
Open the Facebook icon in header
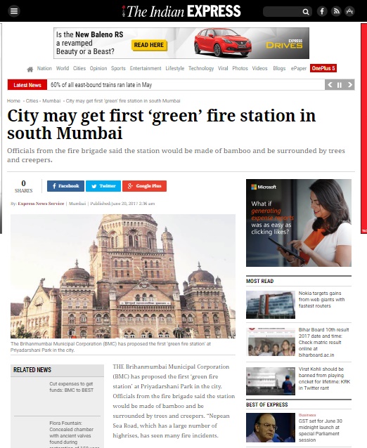(322, 11)
